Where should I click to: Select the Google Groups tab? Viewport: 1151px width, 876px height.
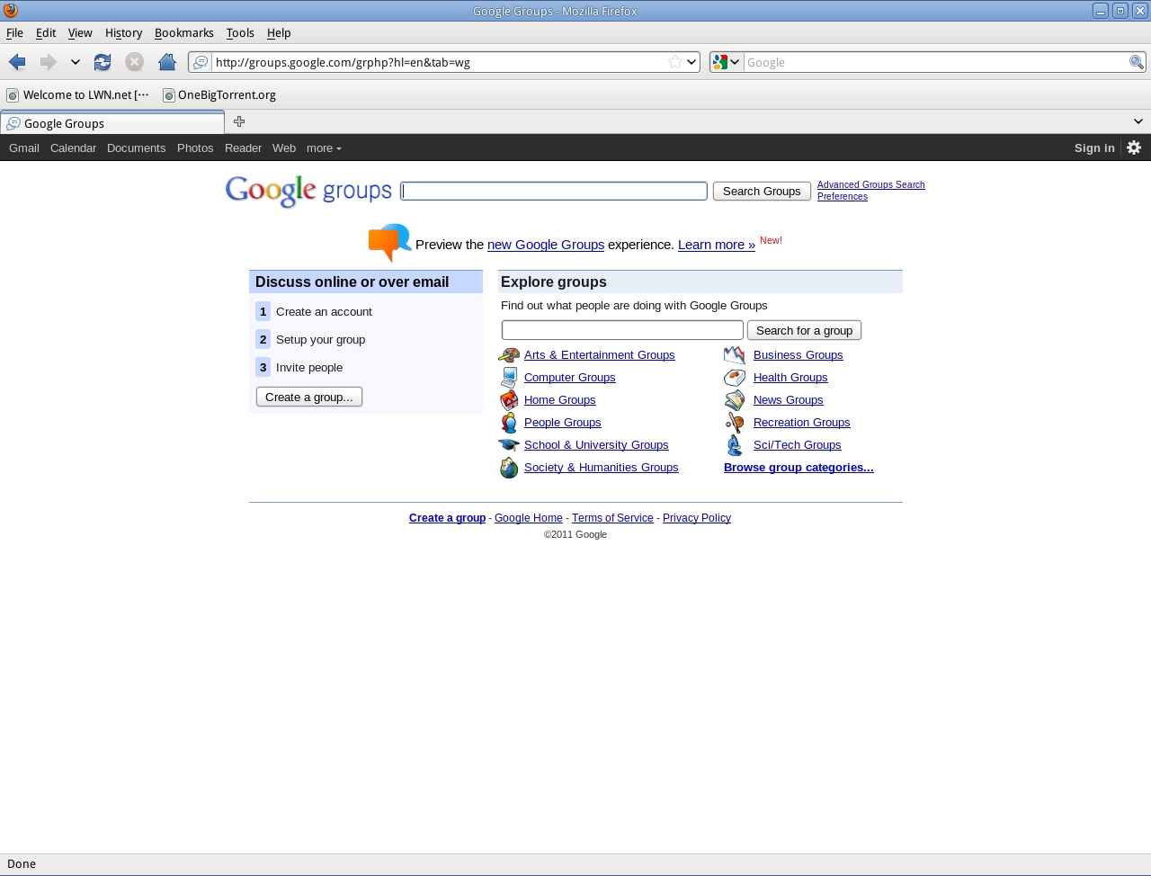(112, 123)
